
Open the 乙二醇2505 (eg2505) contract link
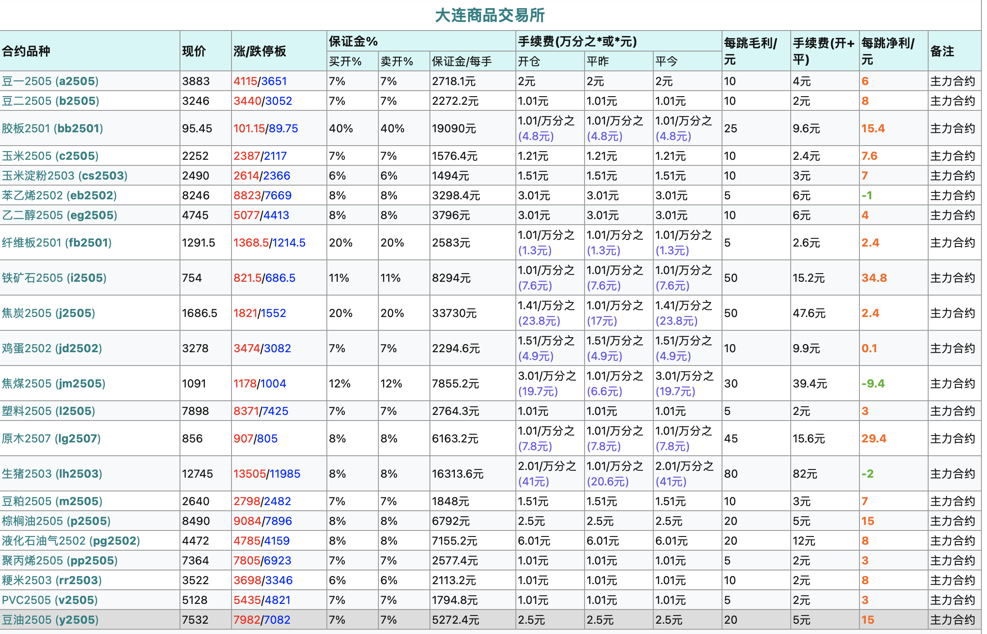(x=60, y=215)
